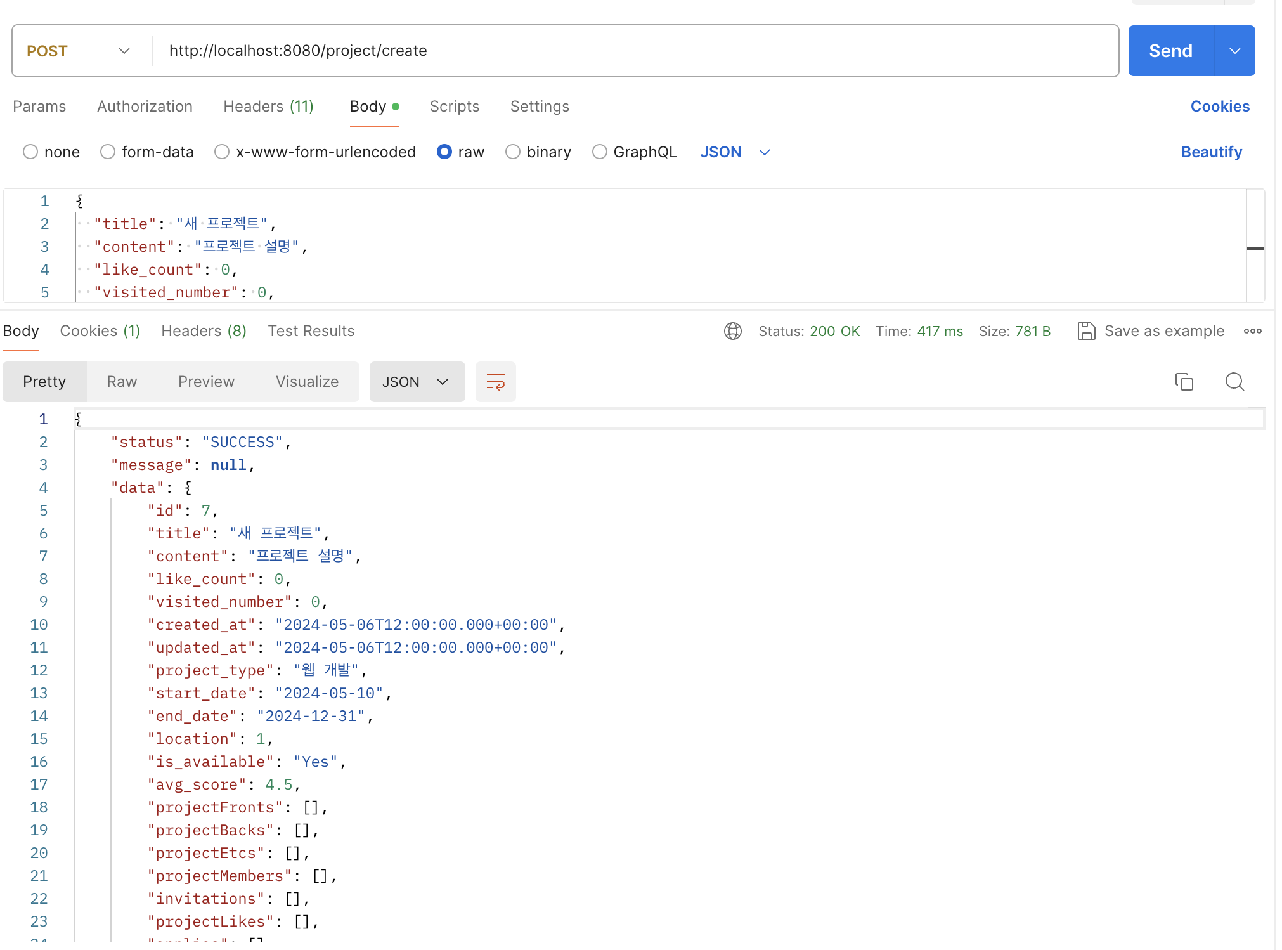The width and height of the screenshot is (1282, 950).
Task: Open the Headers (11) request tab
Action: (x=269, y=107)
